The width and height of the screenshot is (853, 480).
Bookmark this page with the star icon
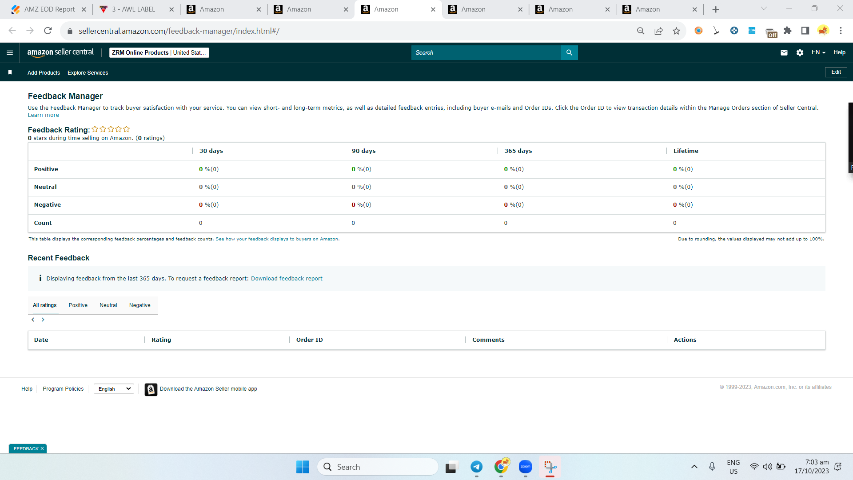[x=676, y=31]
